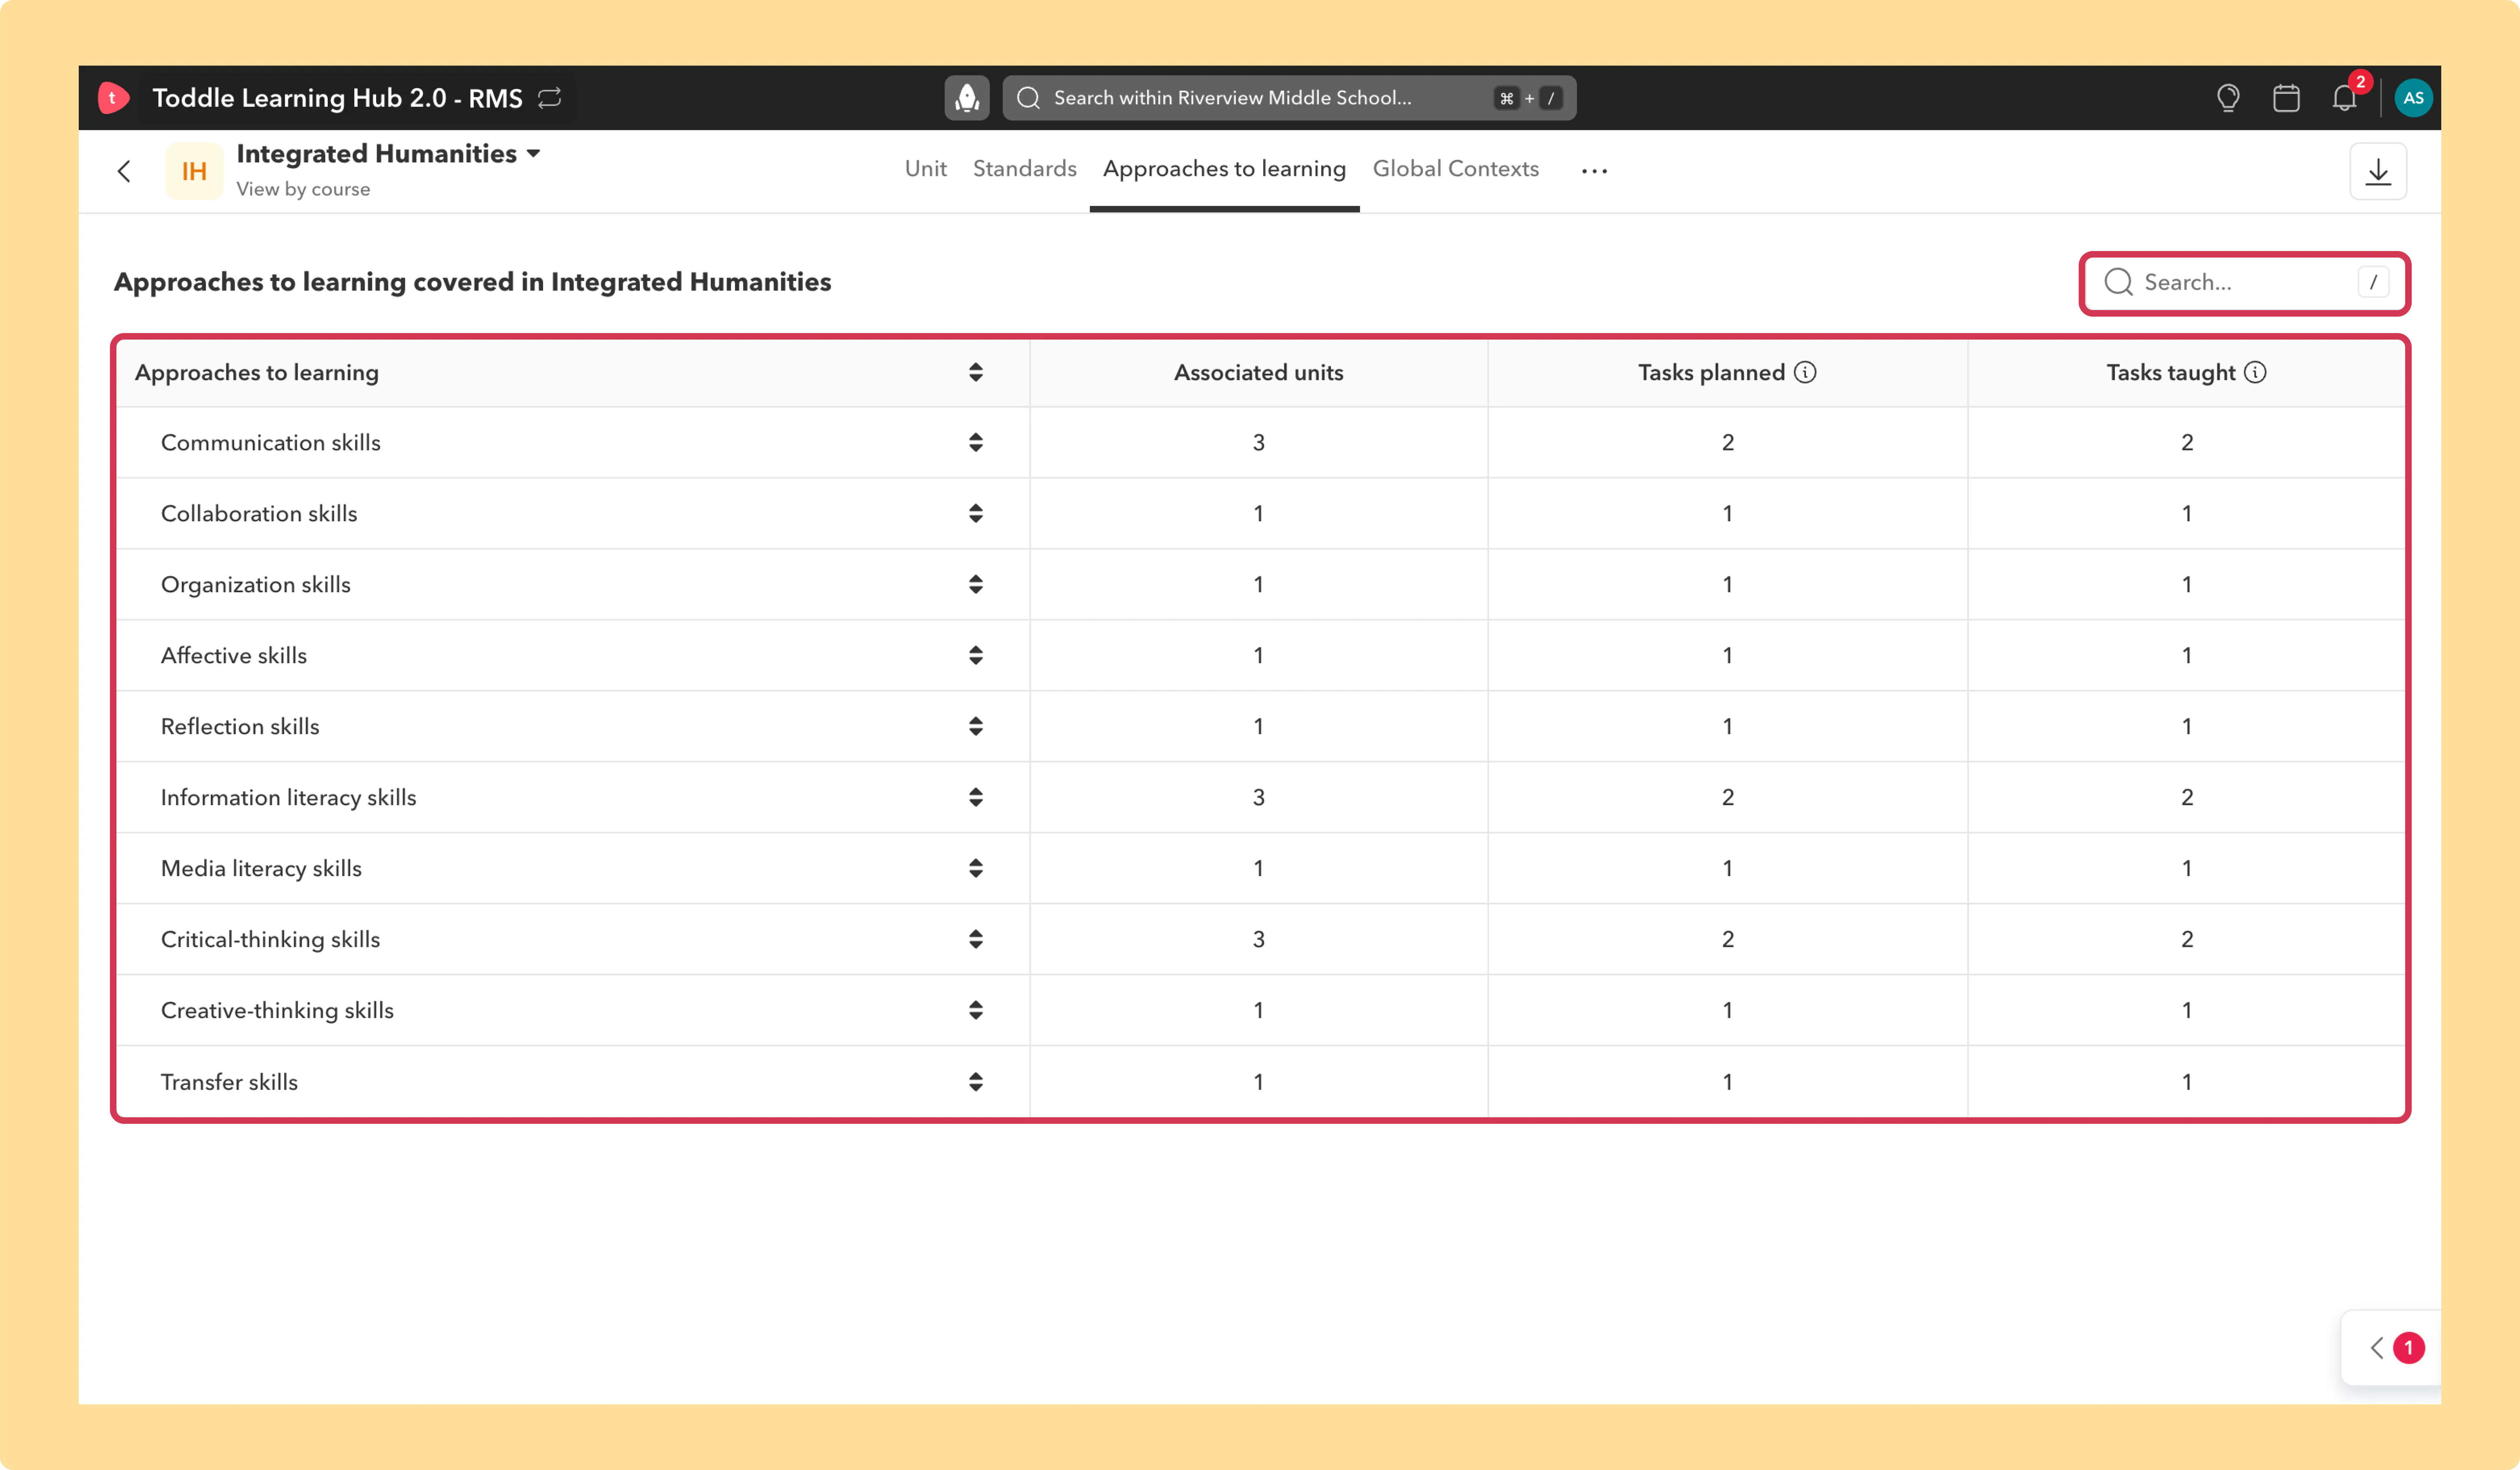Open the Integrated Humanities course dropdown

click(x=388, y=154)
